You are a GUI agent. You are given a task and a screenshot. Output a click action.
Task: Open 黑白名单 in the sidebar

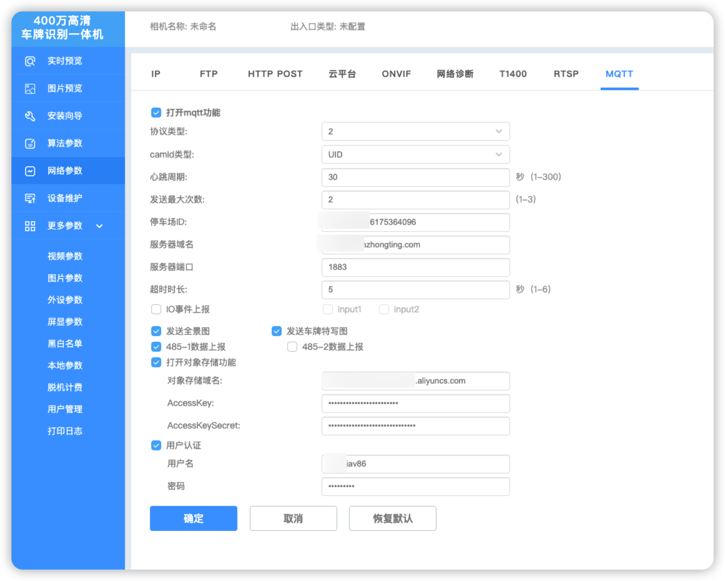(65, 344)
